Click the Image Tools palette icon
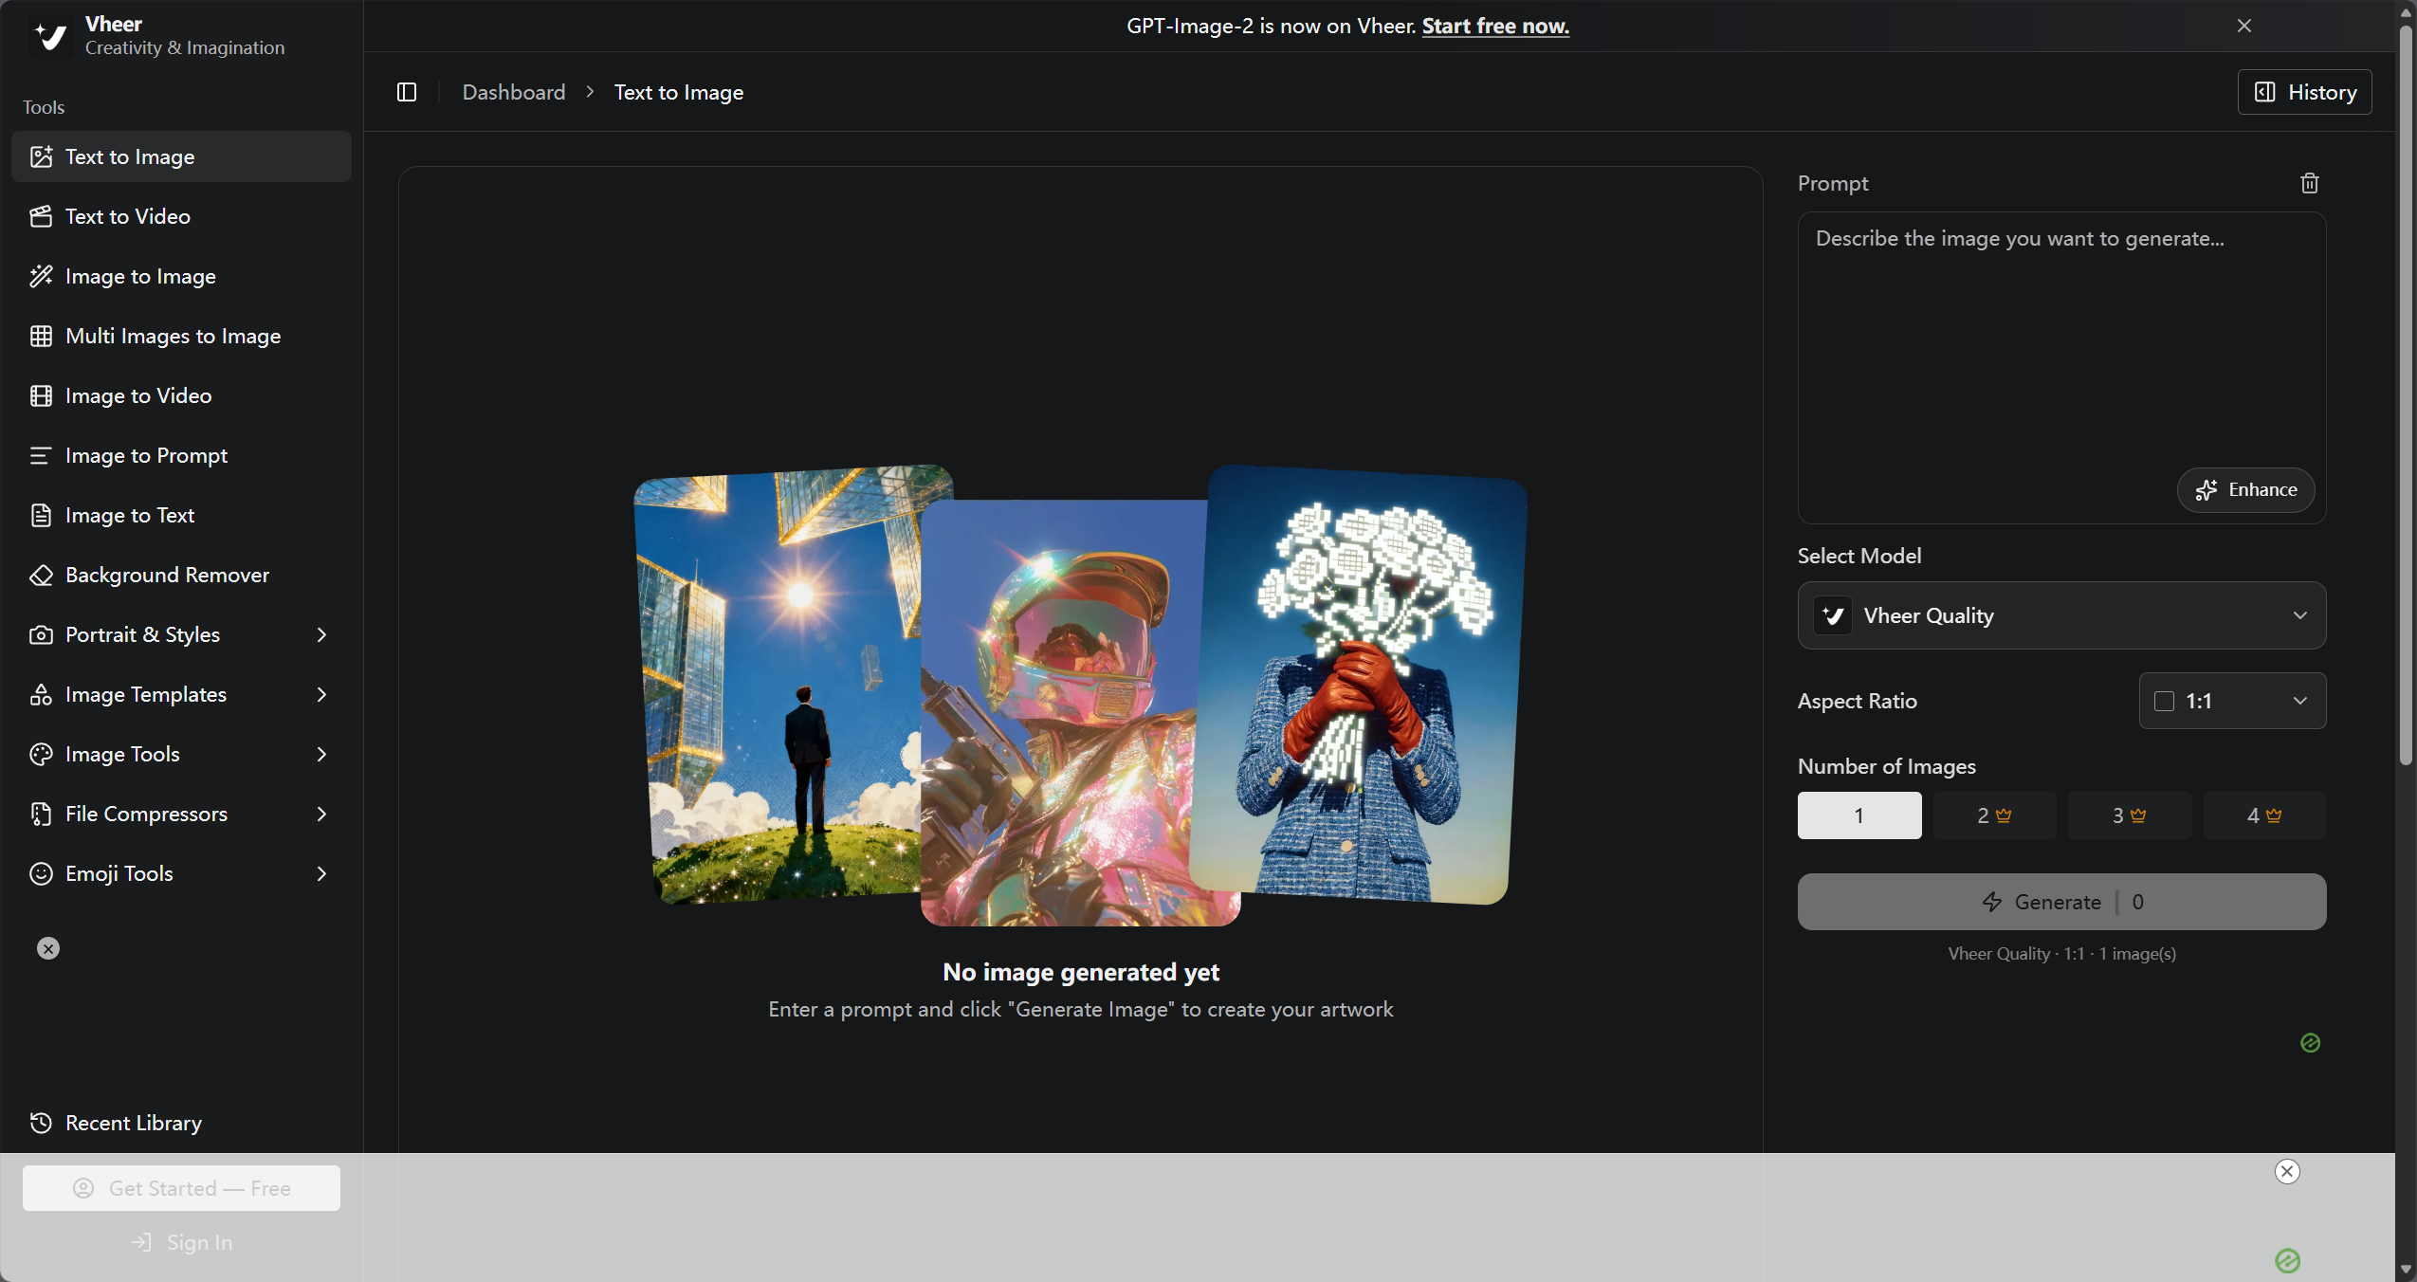Screen dimensions: 2417x1282 click(41, 754)
